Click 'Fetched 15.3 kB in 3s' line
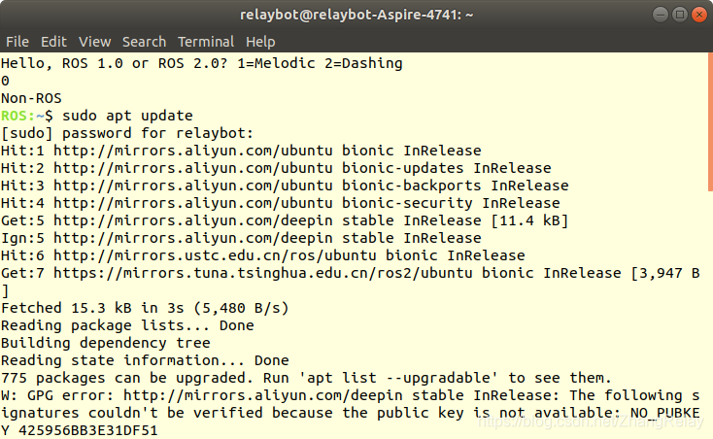 [145, 308]
